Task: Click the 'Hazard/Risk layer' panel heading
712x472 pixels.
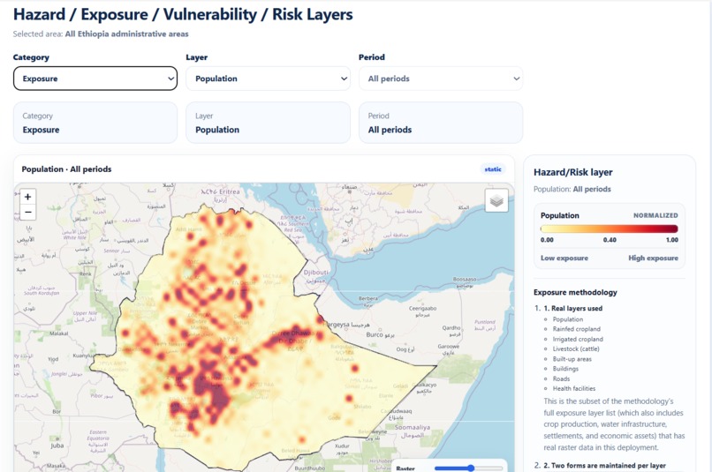Action: pos(572,172)
